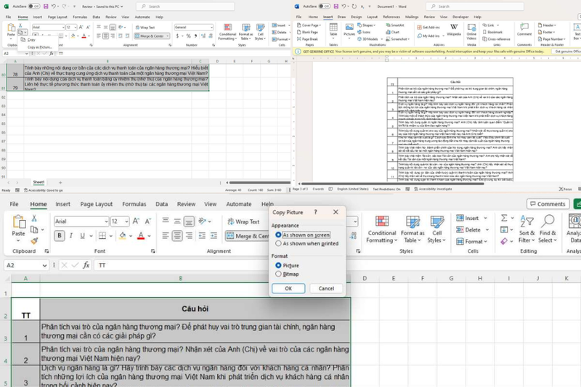Click Cell Styles icon in bottom Excel ribbon
Screen dimensions: 581x387
(437, 221)
